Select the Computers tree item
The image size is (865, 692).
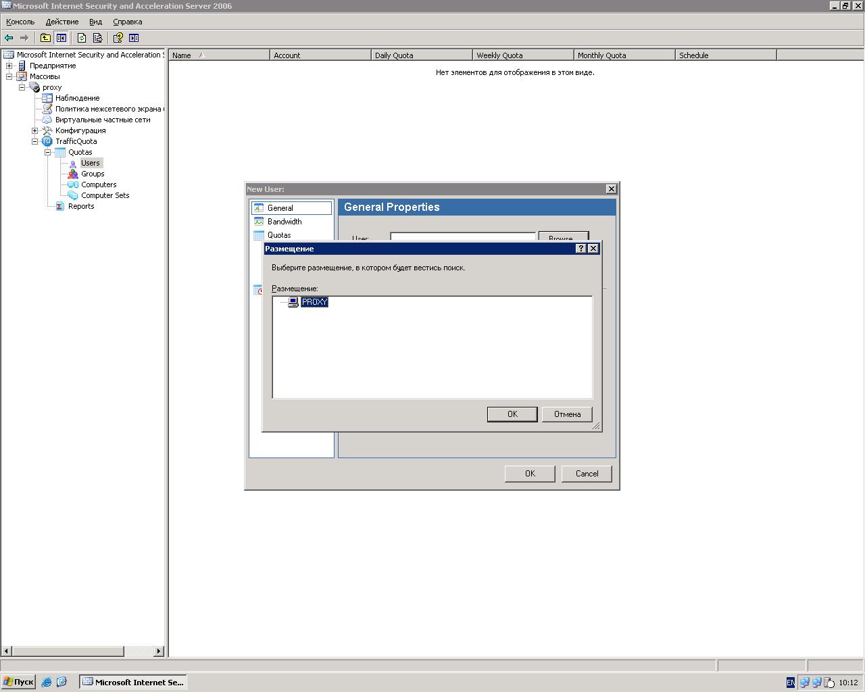tap(99, 184)
